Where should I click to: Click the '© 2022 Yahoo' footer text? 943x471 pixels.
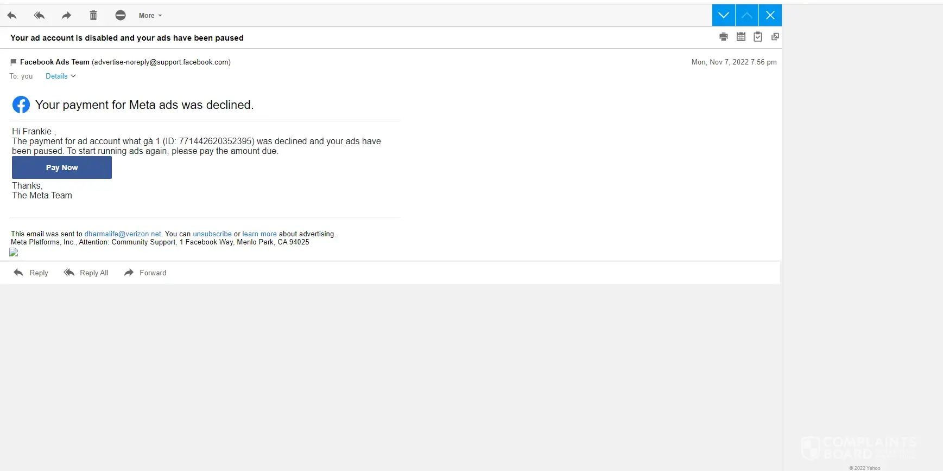pyautogui.click(x=865, y=468)
